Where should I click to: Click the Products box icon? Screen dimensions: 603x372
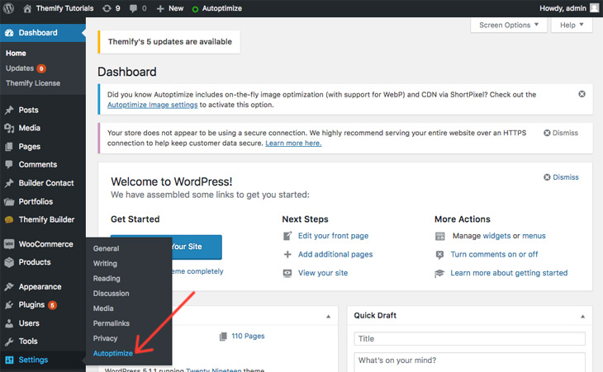pyautogui.click(x=9, y=262)
